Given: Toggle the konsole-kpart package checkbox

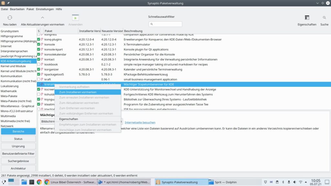Looking at the screenshot, I should [x=39, y=49].
